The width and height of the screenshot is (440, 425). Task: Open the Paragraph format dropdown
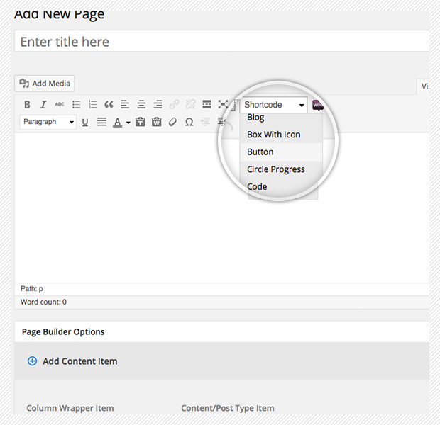tap(48, 122)
